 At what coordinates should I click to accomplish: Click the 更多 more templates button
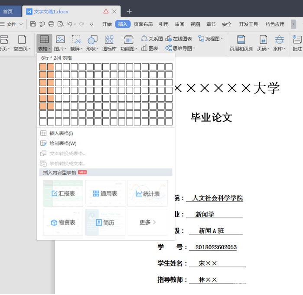click(x=147, y=222)
